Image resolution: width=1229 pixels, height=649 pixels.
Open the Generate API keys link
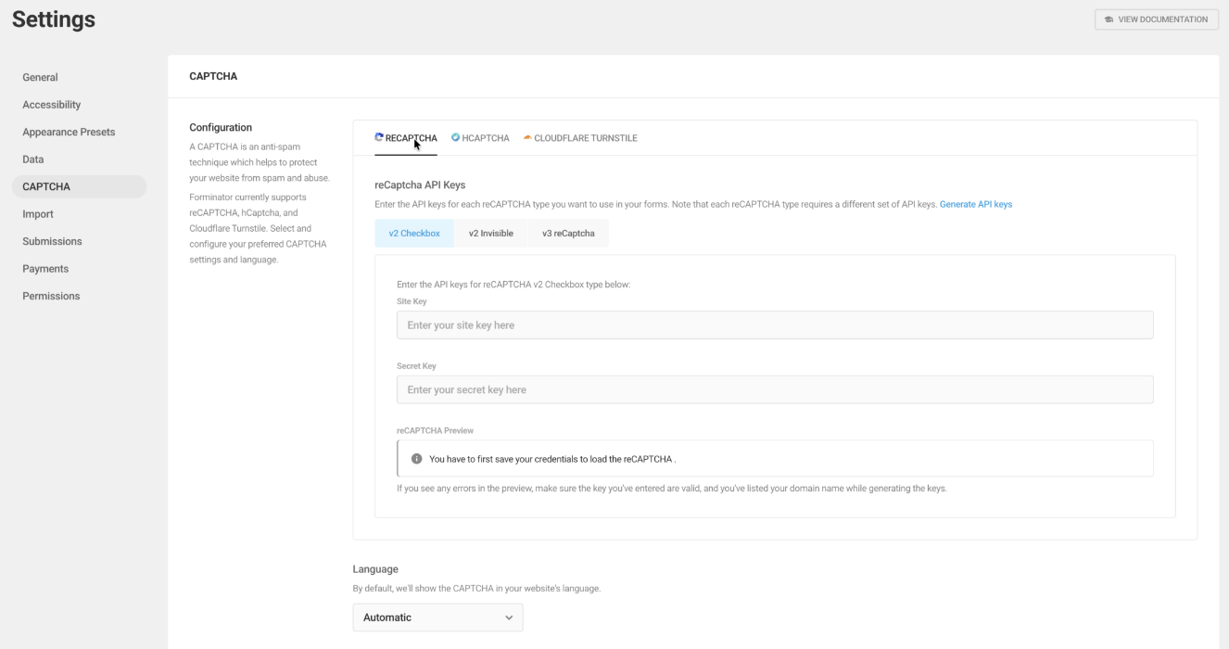click(975, 204)
